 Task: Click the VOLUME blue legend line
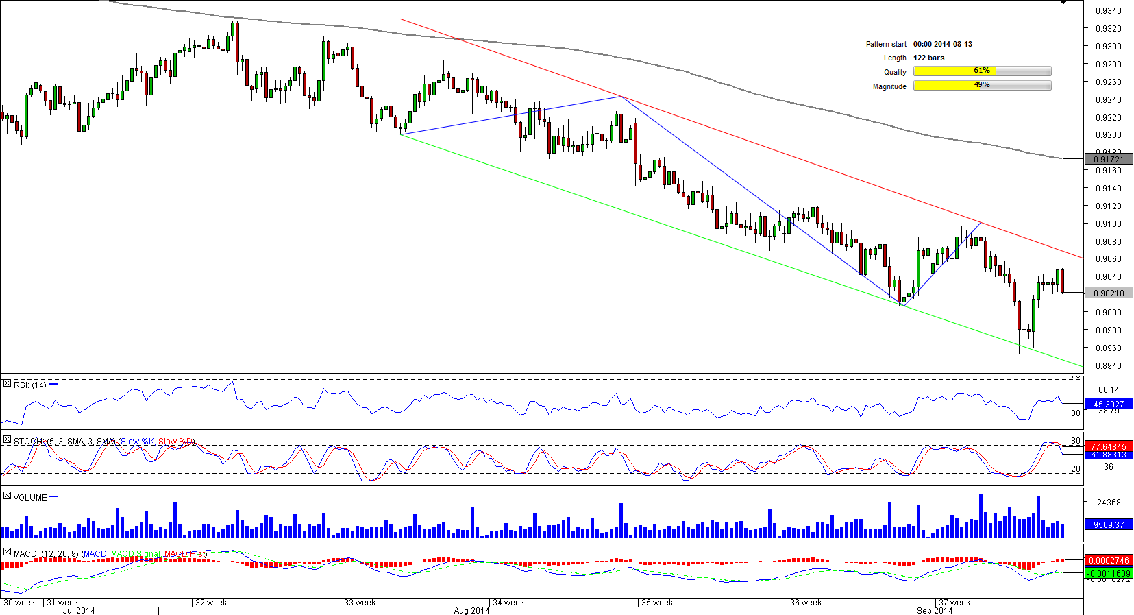coord(54,497)
